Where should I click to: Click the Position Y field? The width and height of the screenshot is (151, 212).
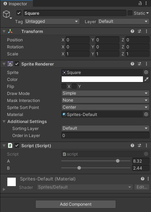tap(107, 40)
